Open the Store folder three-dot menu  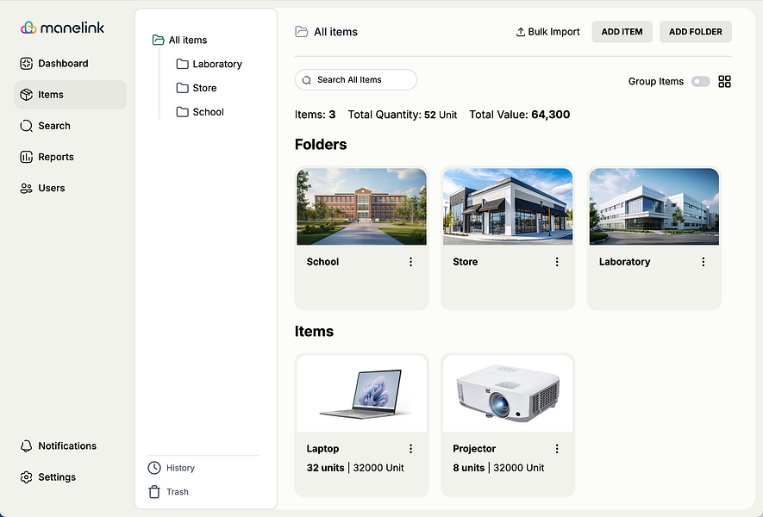[x=557, y=262]
